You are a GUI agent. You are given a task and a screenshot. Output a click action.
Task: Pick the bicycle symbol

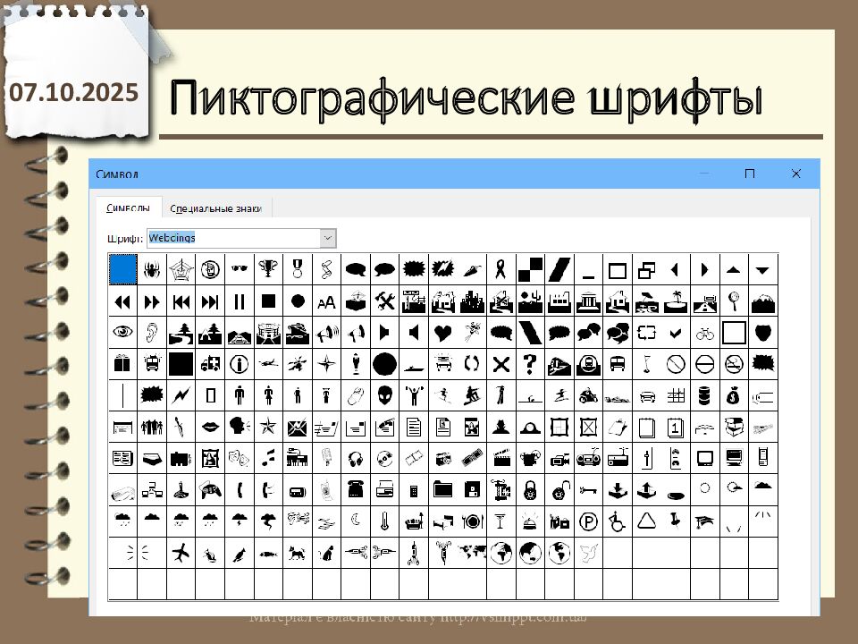[x=704, y=333]
